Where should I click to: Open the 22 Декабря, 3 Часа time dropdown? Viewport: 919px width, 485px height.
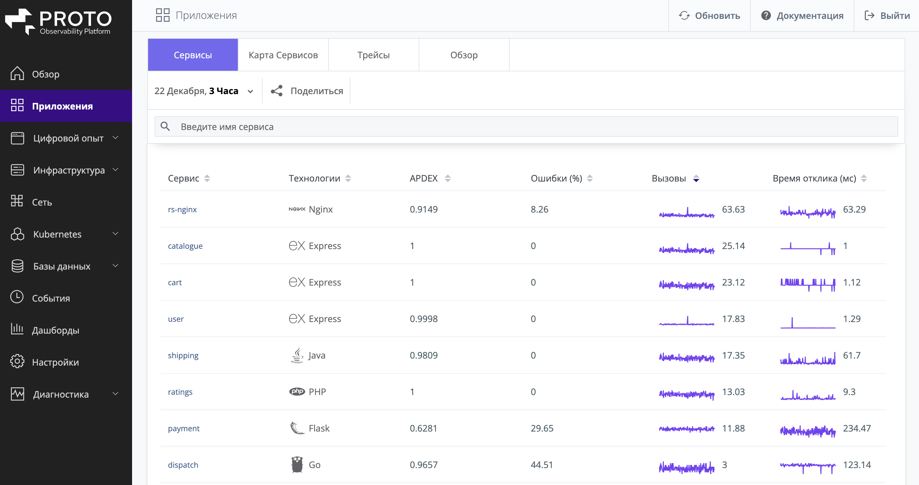[x=204, y=91]
